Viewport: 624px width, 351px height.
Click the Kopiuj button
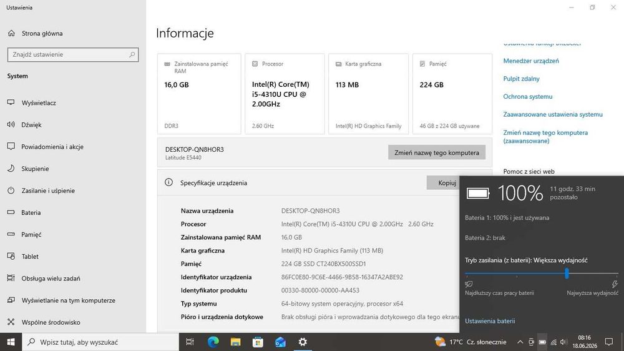[443, 183]
